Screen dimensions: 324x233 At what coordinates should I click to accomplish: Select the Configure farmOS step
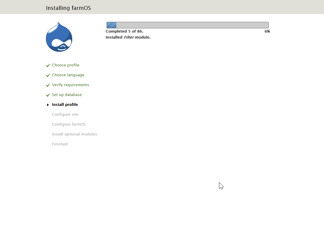(x=69, y=124)
